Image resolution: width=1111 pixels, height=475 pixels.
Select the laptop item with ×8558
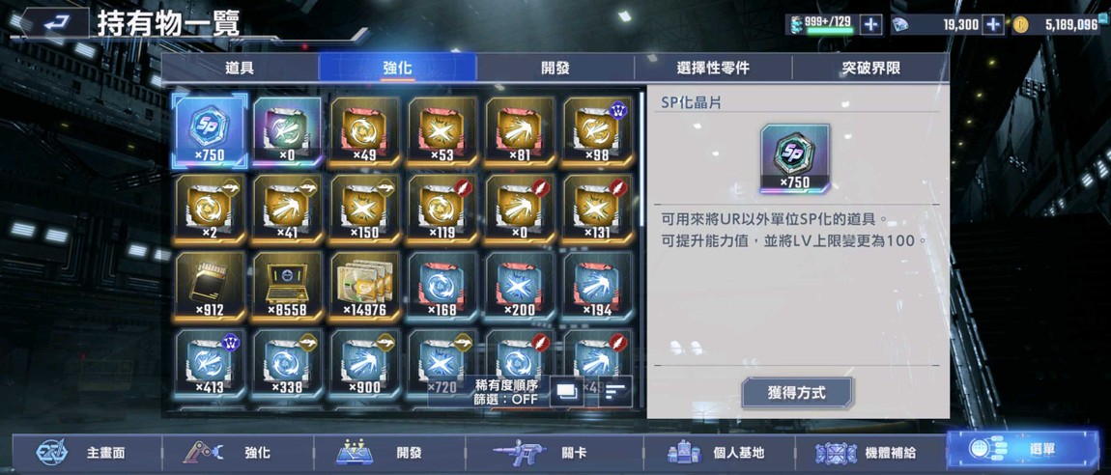click(x=287, y=285)
